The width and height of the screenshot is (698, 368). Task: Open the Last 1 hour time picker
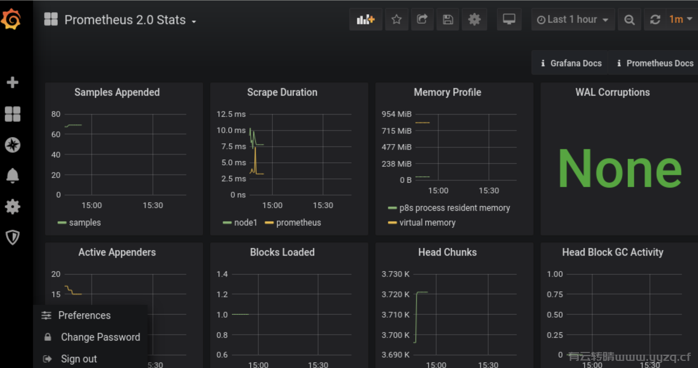coord(573,19)
